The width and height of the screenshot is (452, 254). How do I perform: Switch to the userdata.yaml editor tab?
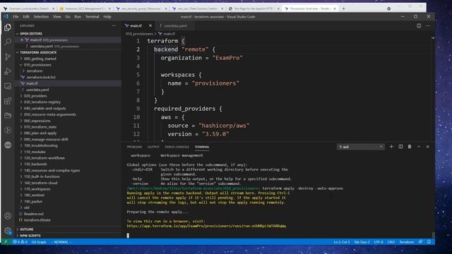(x=175, y=25)
